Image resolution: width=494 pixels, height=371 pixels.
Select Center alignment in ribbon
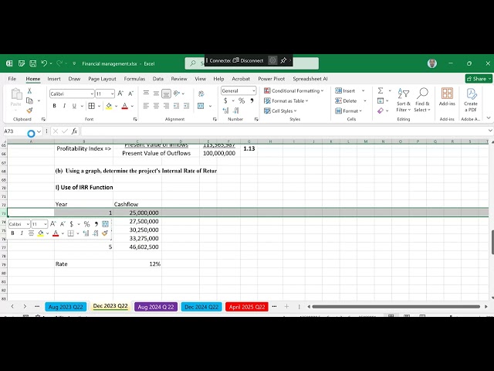pyautogui.click(x=156, y=106)
